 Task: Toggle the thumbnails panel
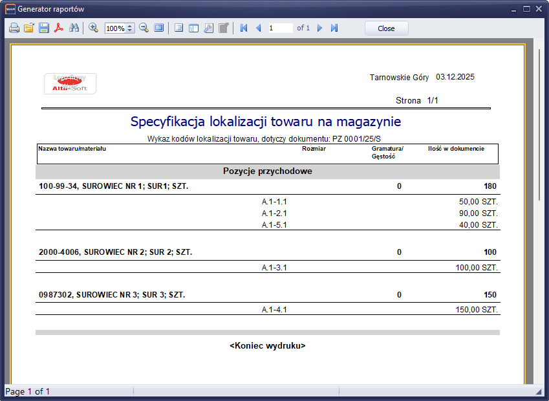coord(193,28)
